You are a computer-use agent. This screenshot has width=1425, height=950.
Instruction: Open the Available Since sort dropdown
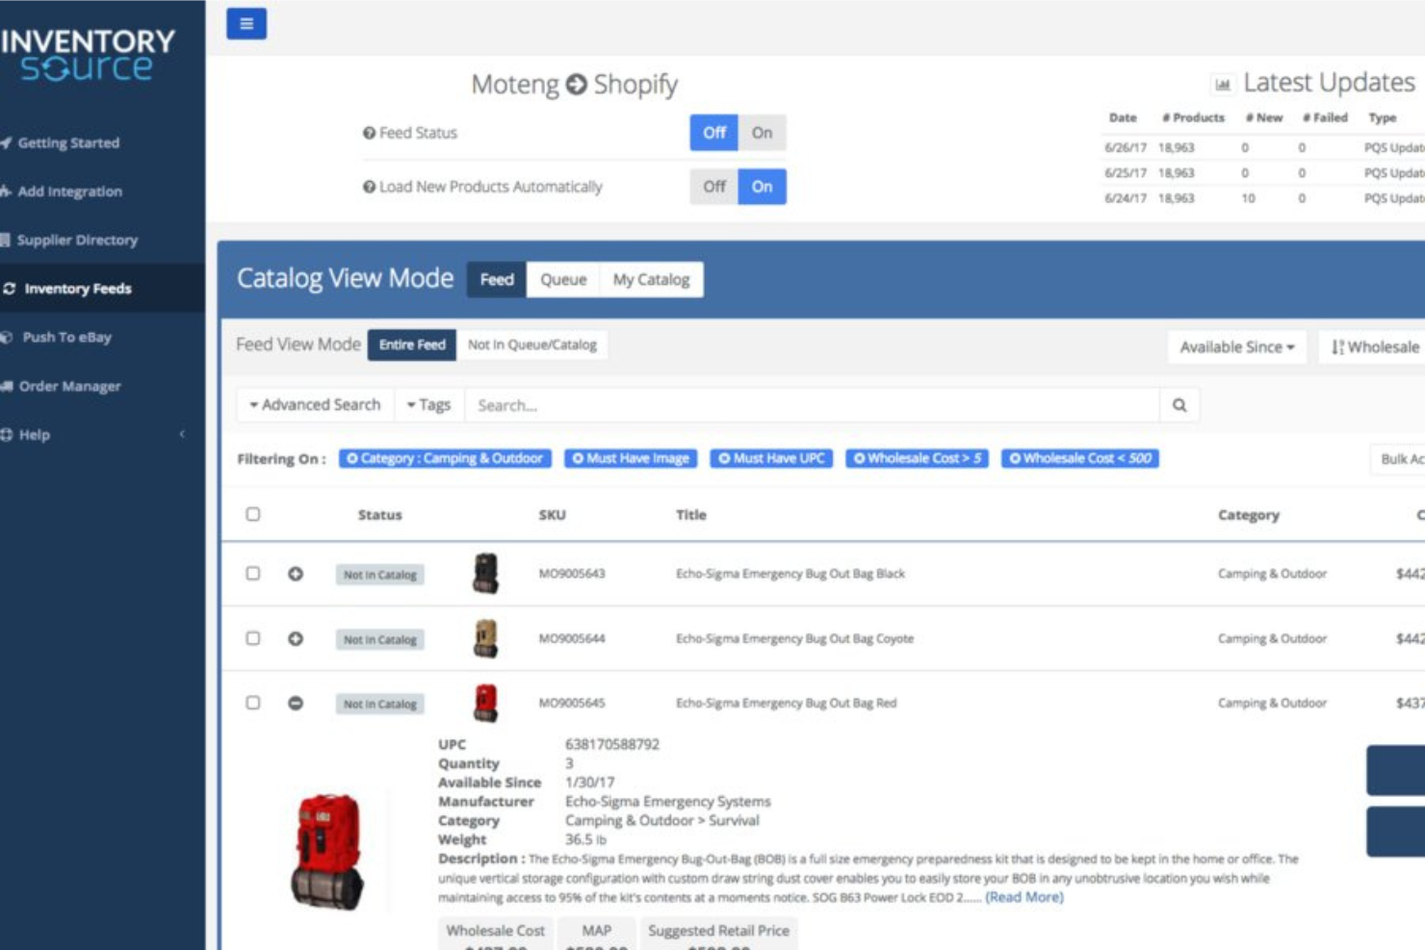[x=1237, y=347]
